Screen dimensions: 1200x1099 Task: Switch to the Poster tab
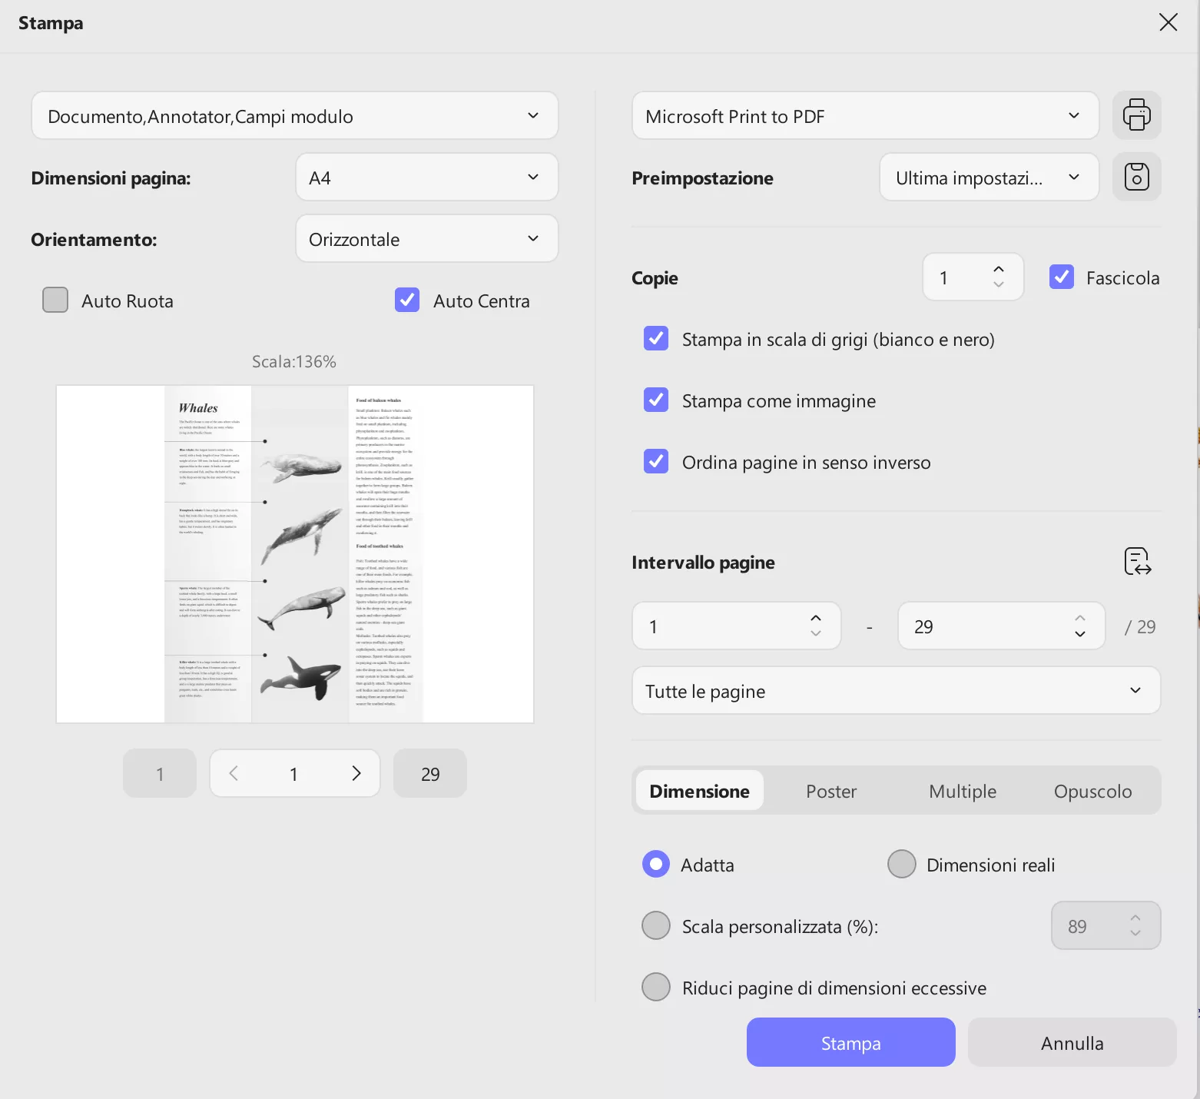point(830,791)
